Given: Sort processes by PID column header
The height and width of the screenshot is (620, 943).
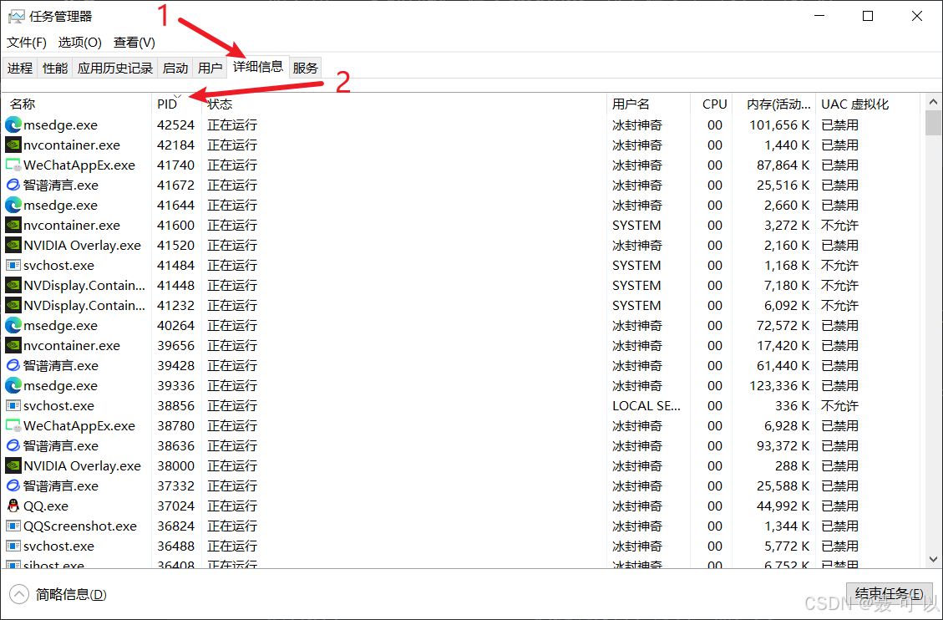Looking at the screenshot, I should click(x=176, y=104).
